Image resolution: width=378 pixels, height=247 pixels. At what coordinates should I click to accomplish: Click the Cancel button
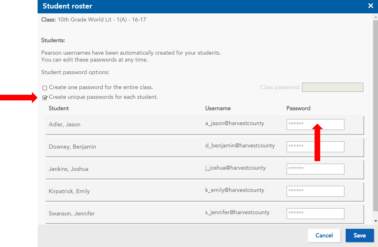[324, 235]
